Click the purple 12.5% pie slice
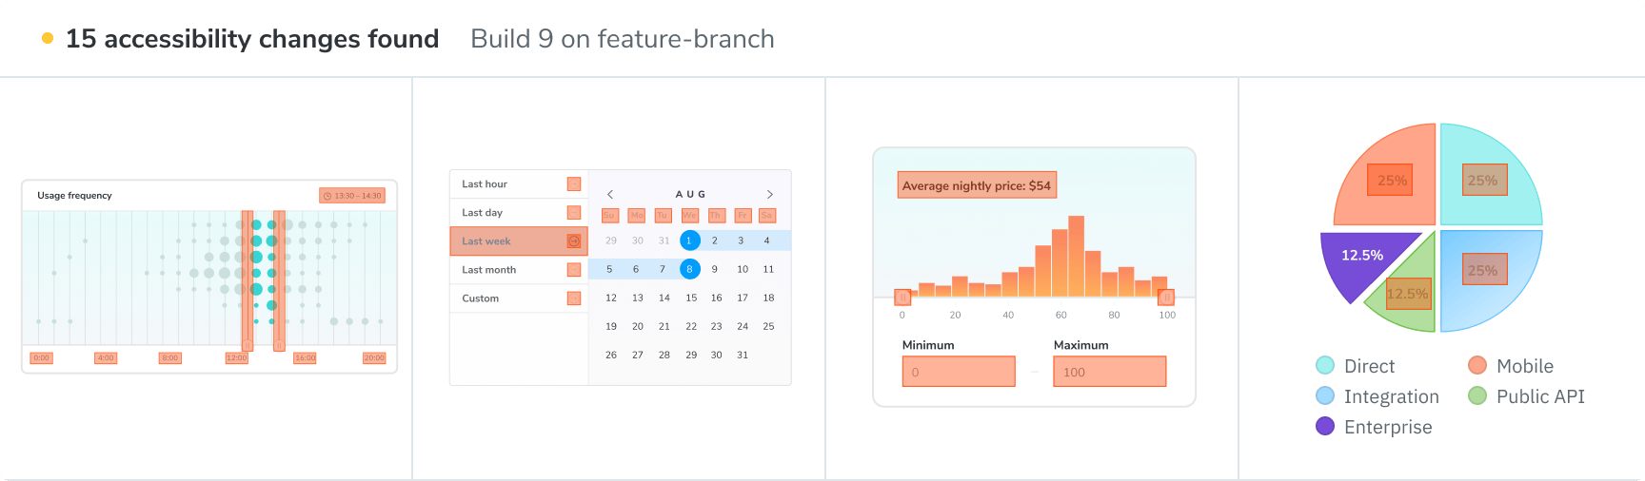This screenshot has height=481, width=1645. pos(1358,259)
